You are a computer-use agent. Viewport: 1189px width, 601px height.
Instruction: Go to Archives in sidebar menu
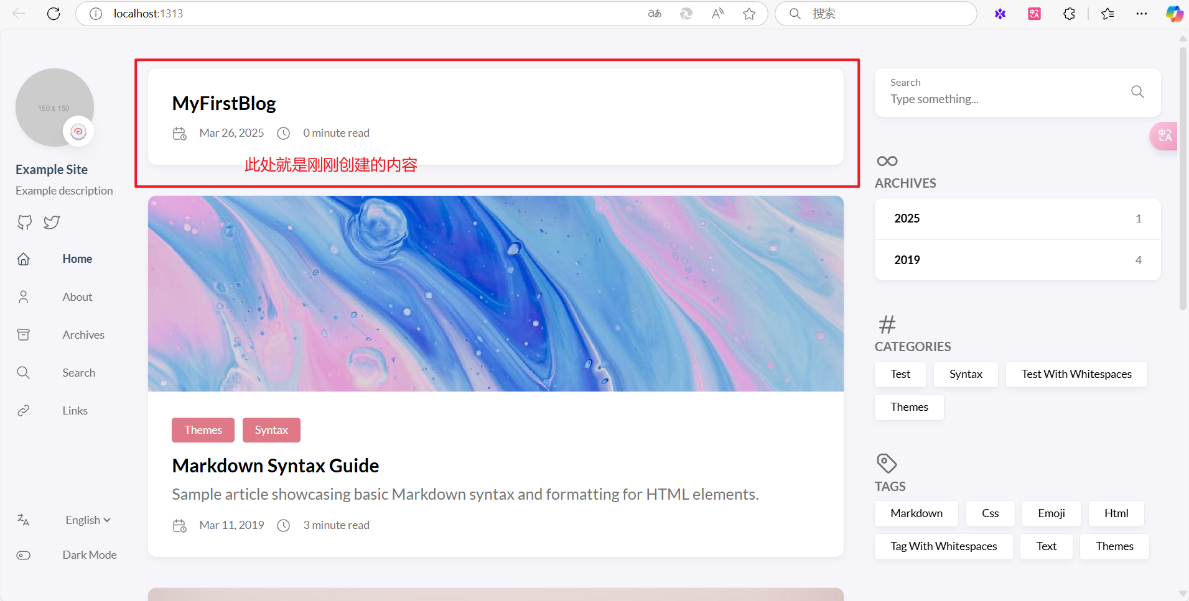click(83, 335)
